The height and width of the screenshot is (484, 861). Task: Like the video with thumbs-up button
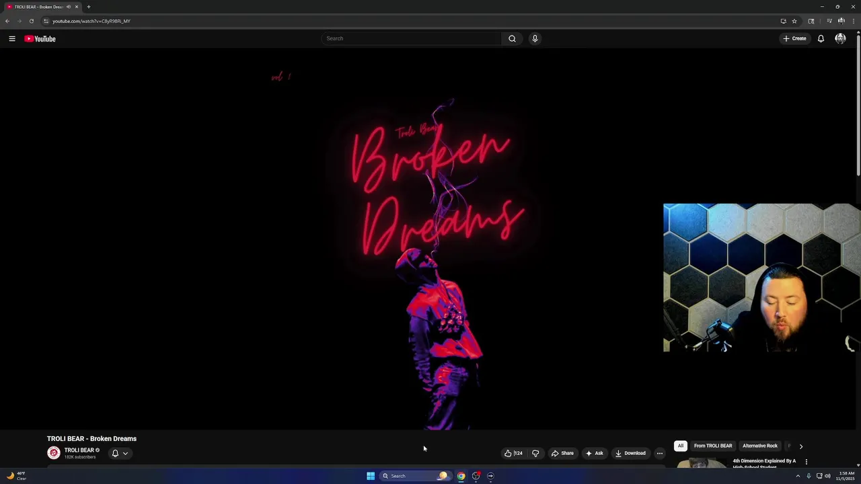513,453
